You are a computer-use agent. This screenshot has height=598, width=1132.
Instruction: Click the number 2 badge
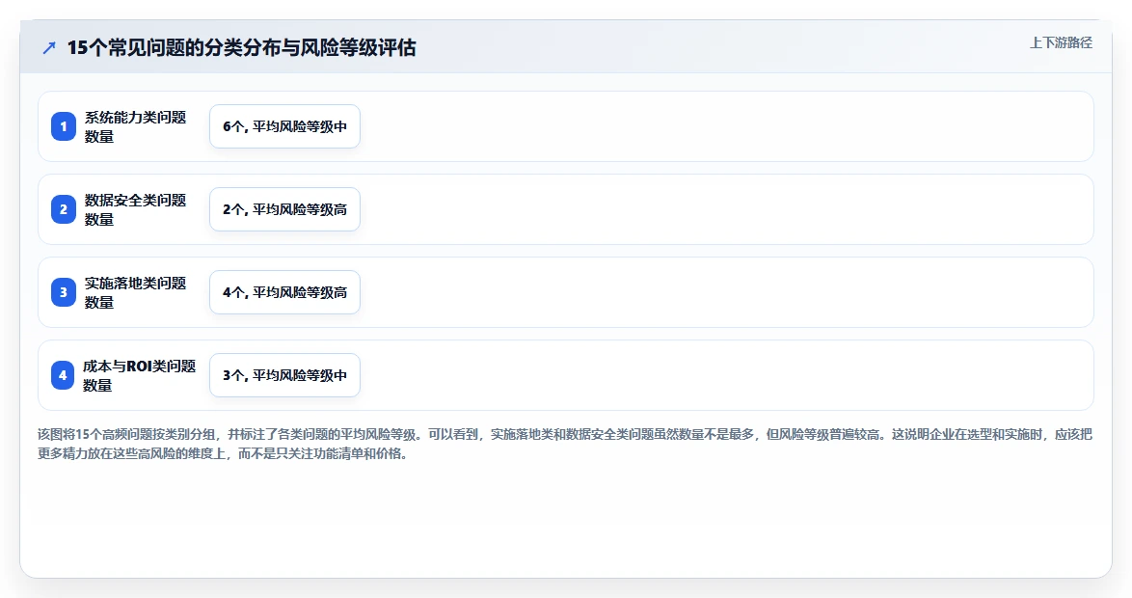64,209
